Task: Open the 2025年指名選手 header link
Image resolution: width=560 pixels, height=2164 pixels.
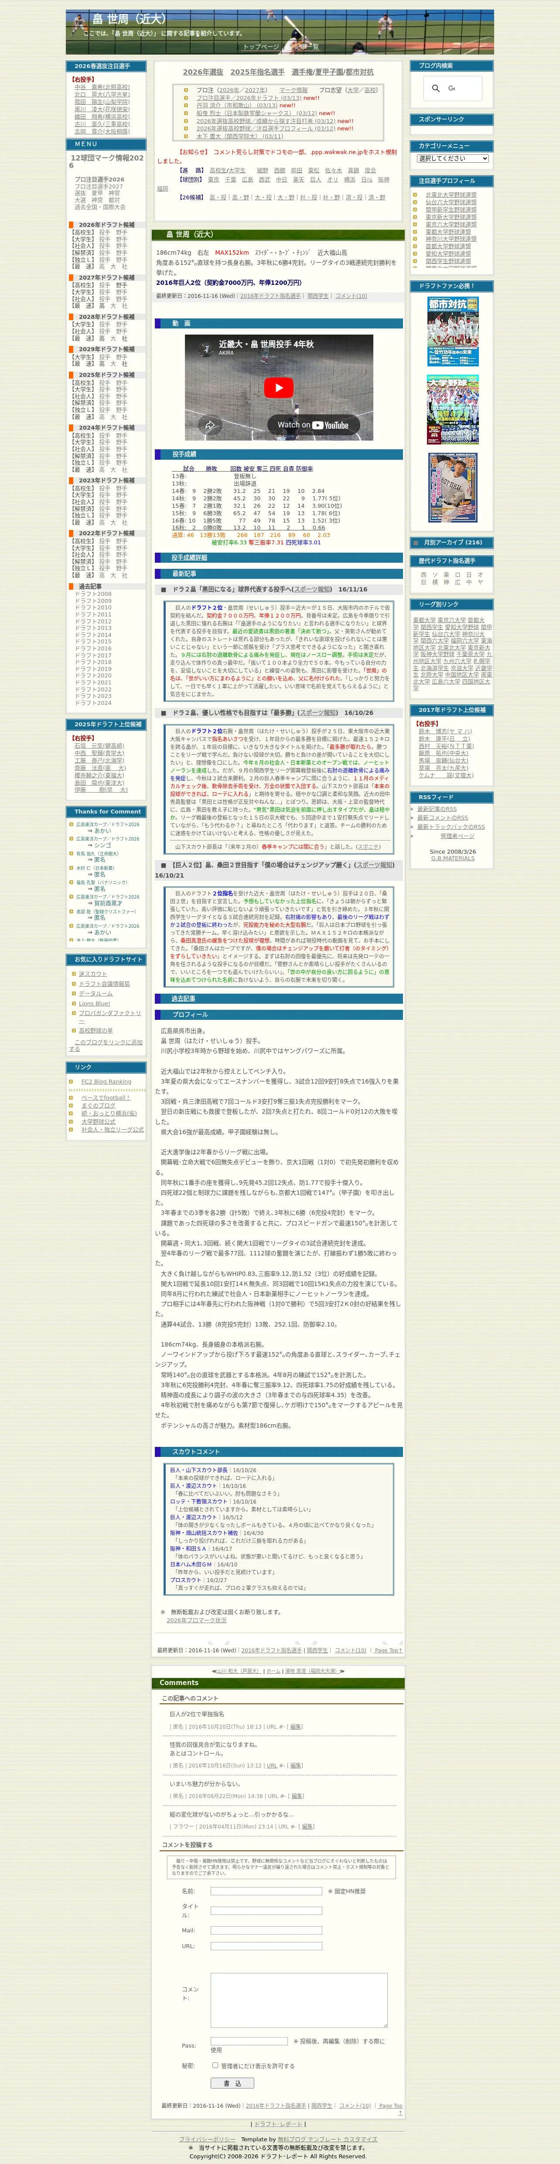Action: (x=257, y=72)
